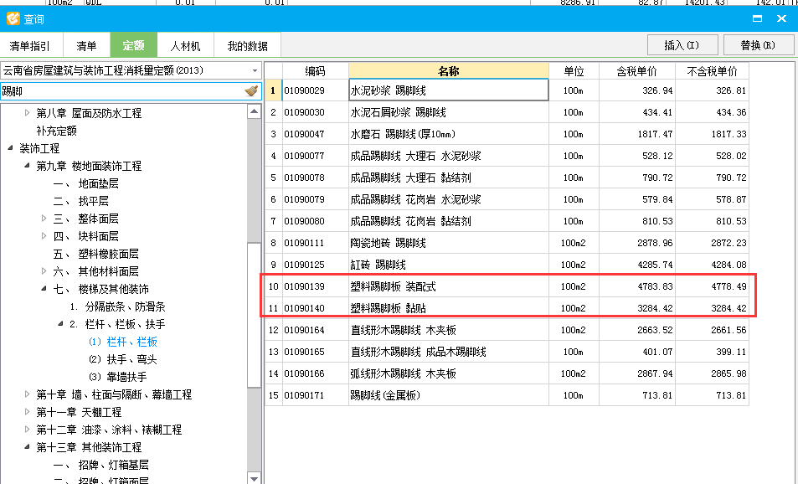Screen dimensions: 798x484
Task: Open the quota library dropdown 云南省房屋建筑
Action: pos(255,70)
